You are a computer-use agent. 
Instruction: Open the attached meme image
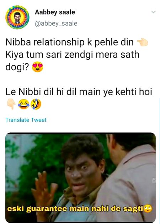pos(80,177)
